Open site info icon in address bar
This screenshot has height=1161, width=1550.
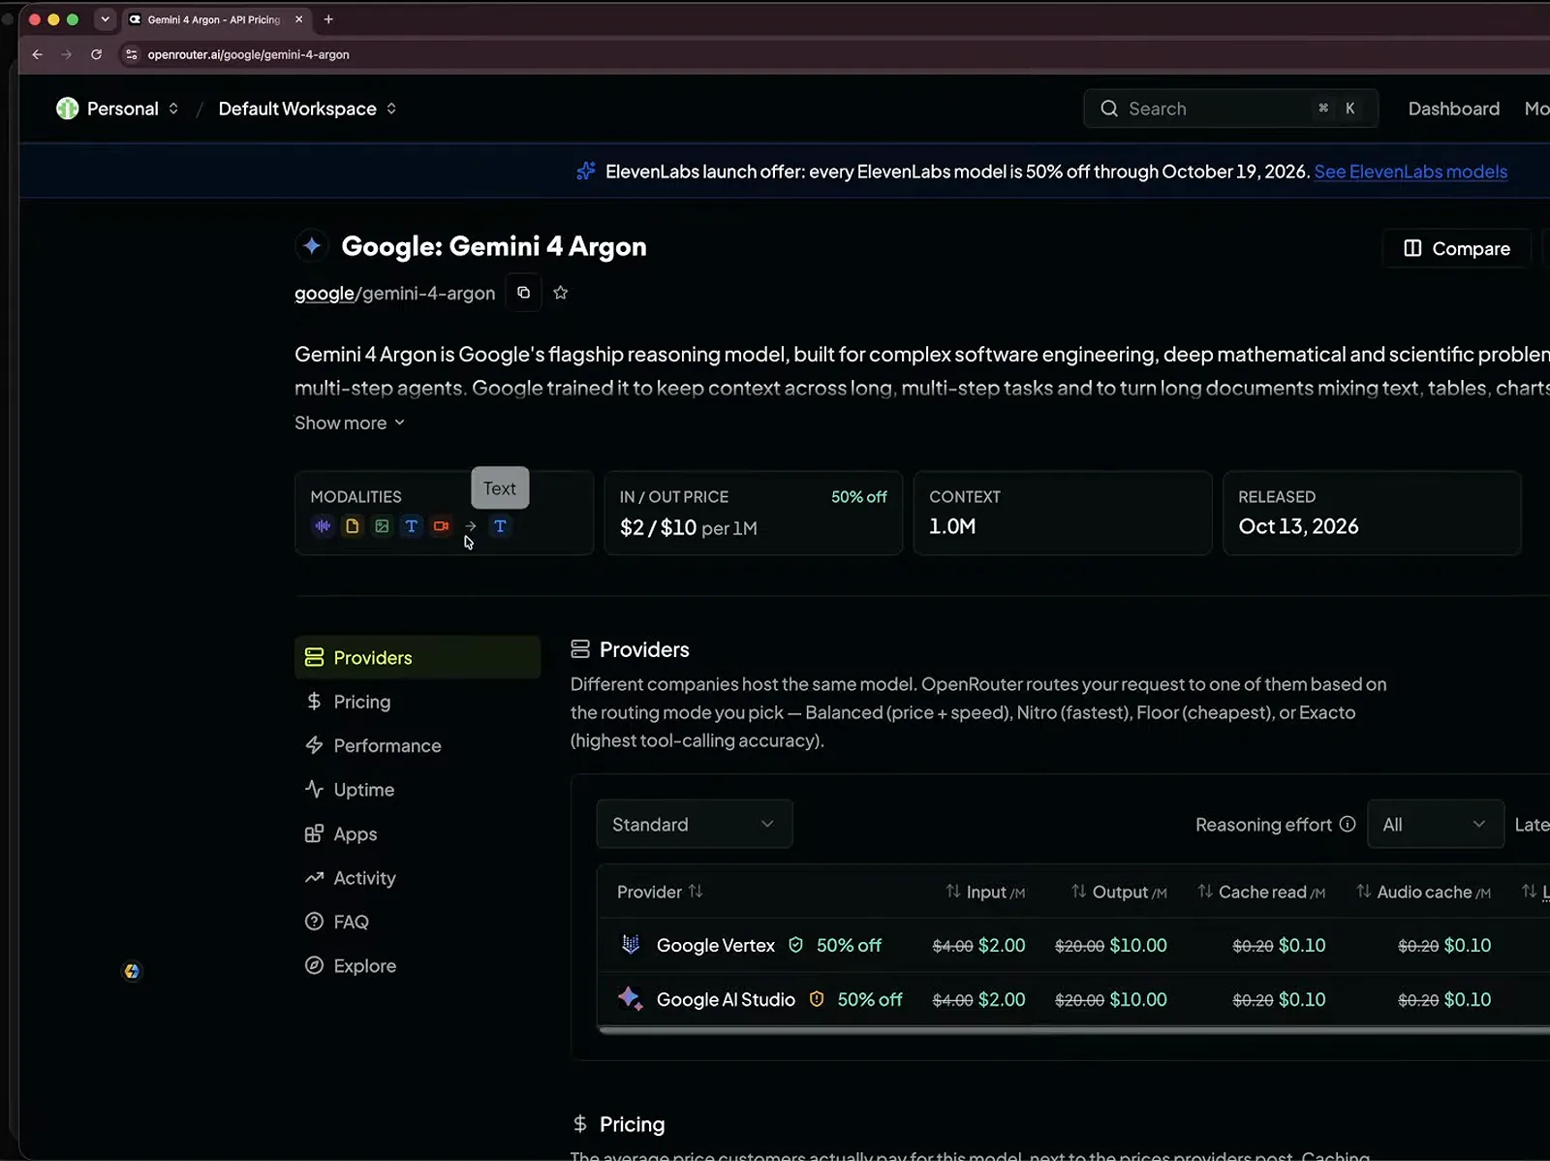(x=132, y=54)
